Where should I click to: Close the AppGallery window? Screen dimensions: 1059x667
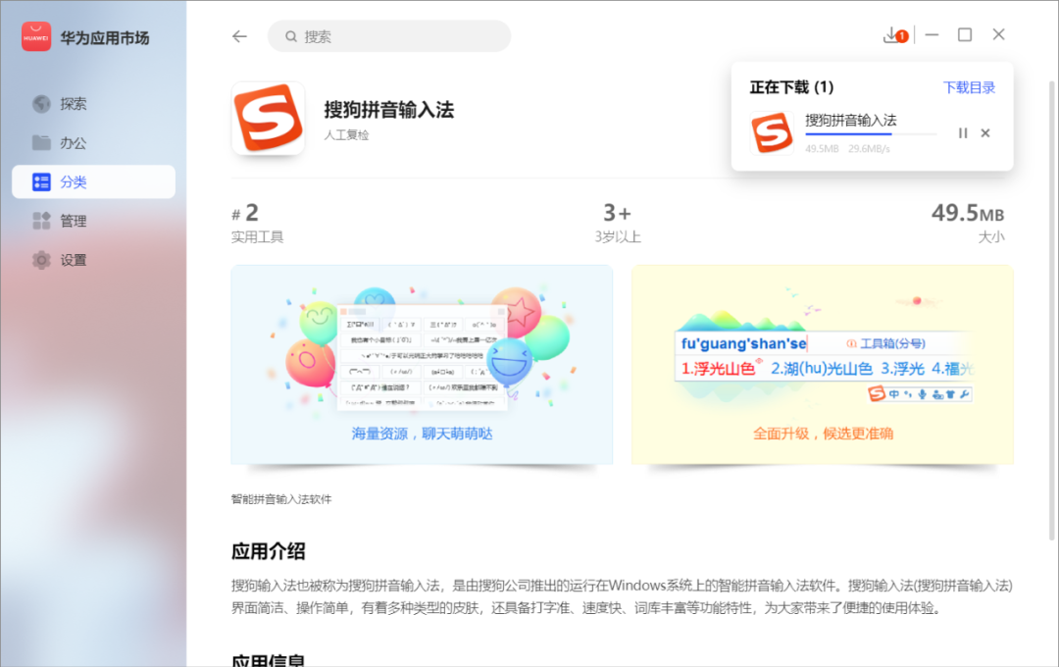(999, 34)
